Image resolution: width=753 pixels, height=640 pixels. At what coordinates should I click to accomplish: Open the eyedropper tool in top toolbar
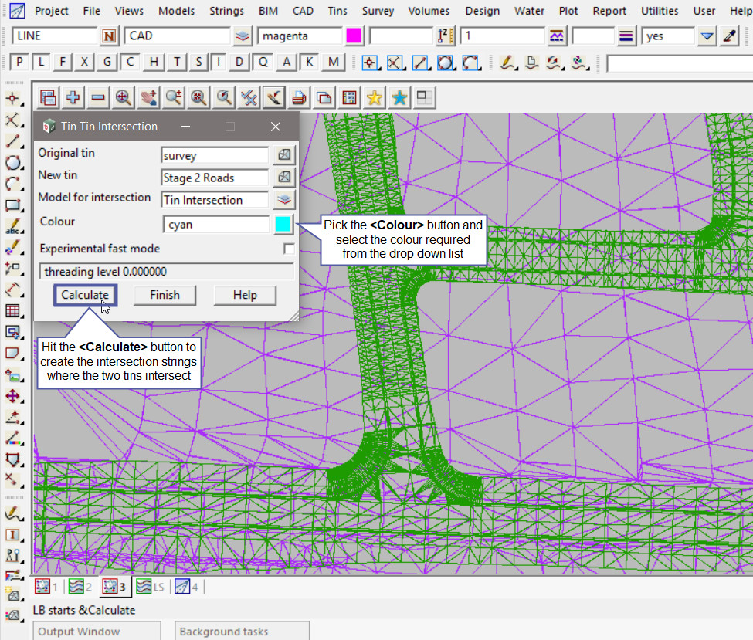click(x=730, y=36)
